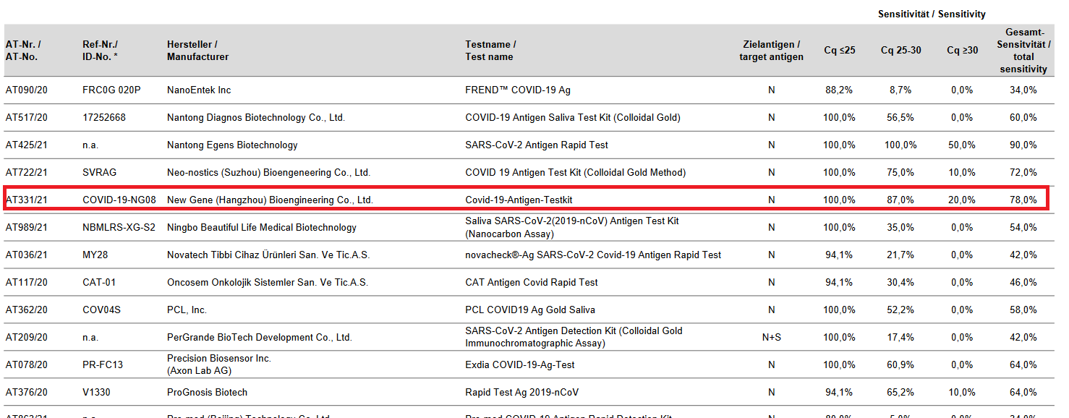This screenshot has width=1069, height=418.
Task: Select the COVID-19-NG08 reference cell
Action: coord(119,200)
